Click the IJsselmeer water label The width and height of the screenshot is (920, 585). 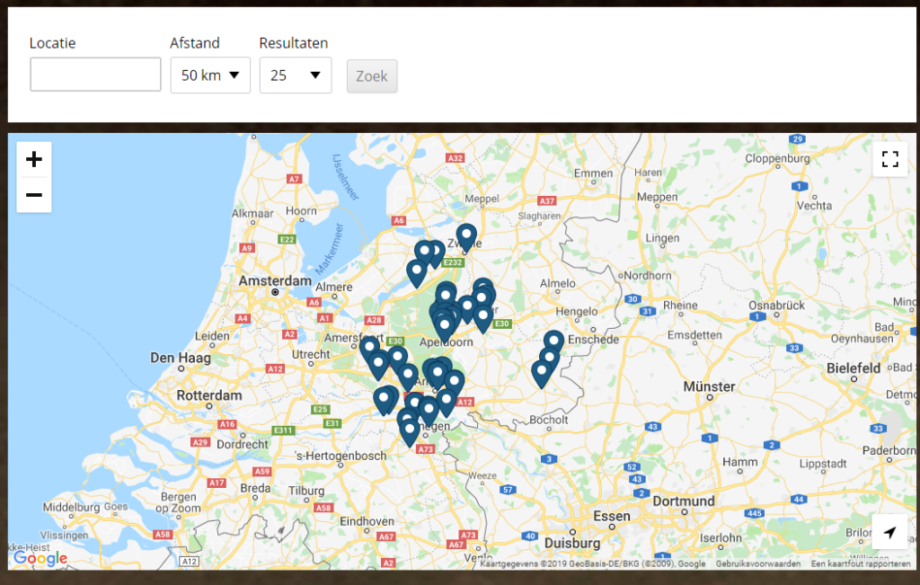click(346, 177)
